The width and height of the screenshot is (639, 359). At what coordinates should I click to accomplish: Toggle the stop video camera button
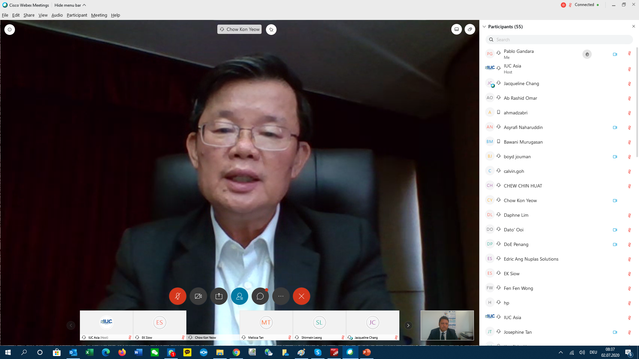(x=198, y=296)
